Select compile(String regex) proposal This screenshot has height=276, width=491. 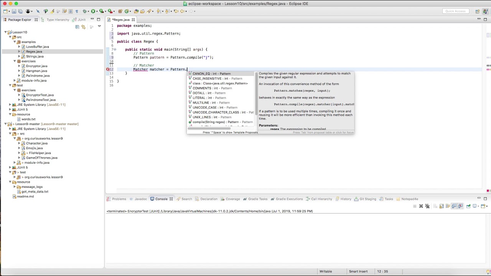pyautogui.click(x=221, y=122)
